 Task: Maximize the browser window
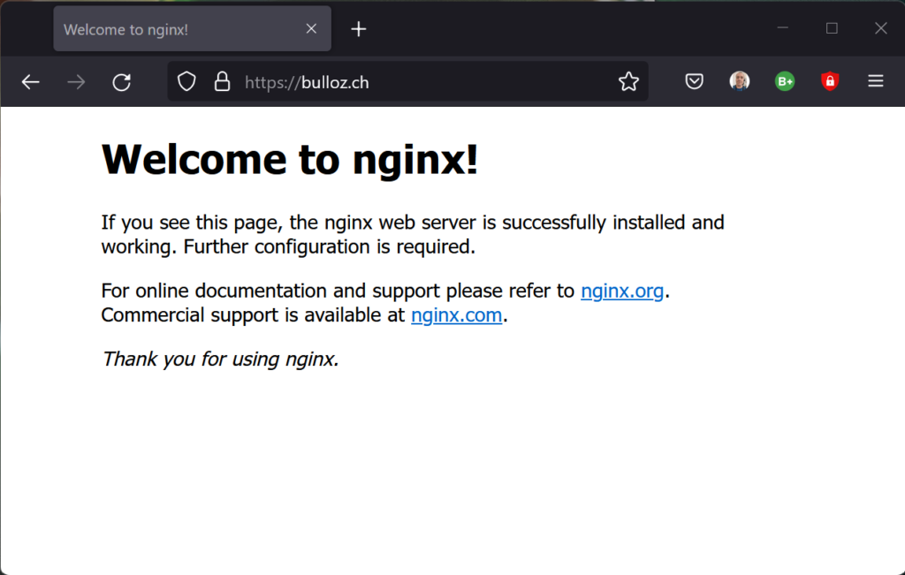832,27
